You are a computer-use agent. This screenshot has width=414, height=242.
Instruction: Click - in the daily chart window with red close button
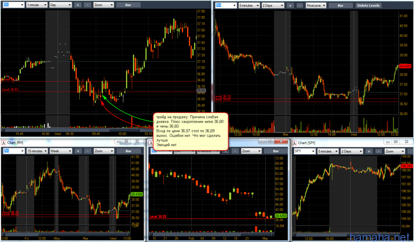[235, 151]
